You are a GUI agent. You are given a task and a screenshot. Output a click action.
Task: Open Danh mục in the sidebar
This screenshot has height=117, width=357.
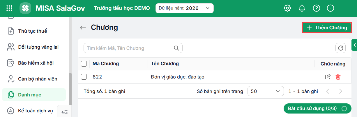click(x=33, y=95)
